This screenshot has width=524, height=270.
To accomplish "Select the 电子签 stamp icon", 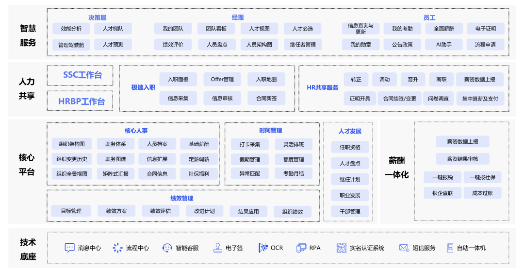I will [217, 248].
